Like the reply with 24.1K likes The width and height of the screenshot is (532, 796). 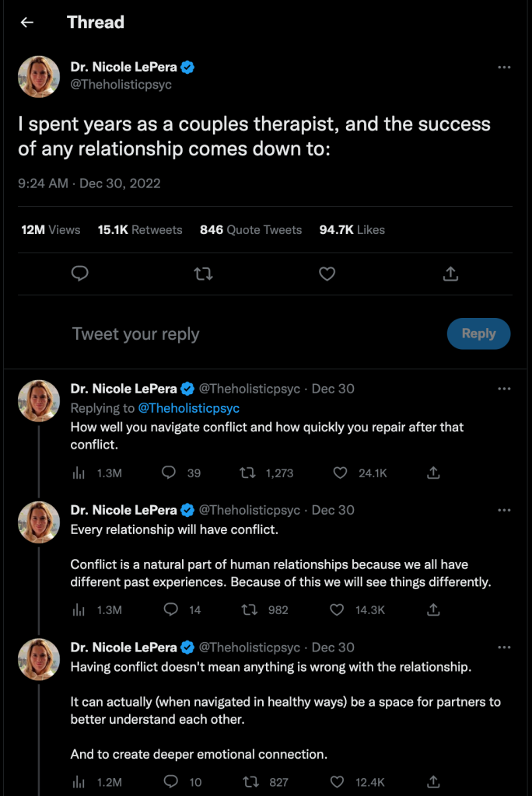(339, 473)
